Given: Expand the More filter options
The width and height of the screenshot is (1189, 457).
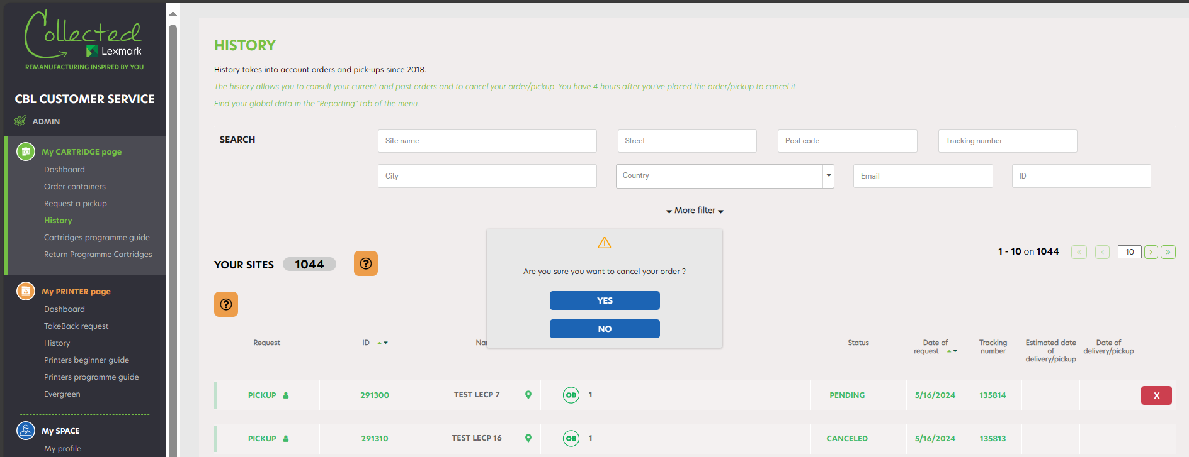Looking at the screenshot, I should click(x=695, y=211).
